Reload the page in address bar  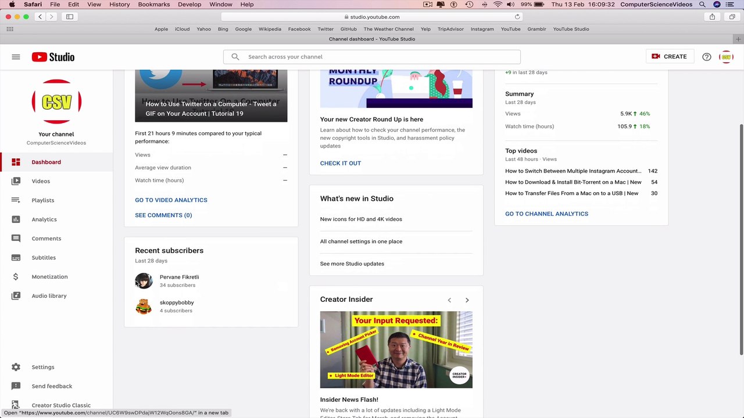click(517, 17)
